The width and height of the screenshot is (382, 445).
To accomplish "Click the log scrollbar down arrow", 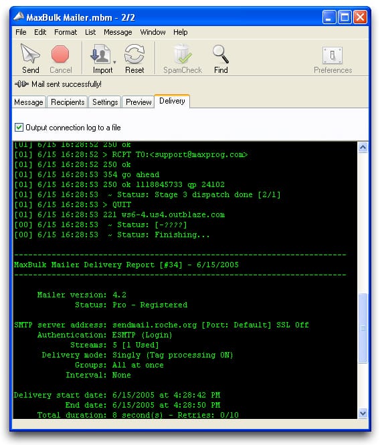I will (363, 413).
